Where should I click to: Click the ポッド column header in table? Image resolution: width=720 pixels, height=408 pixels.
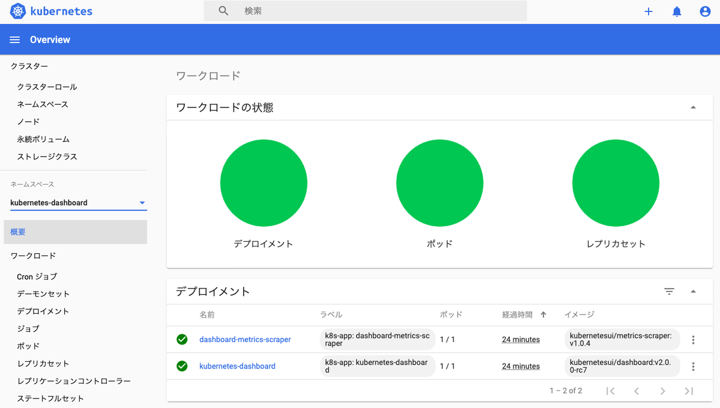(x=451, y=314)
